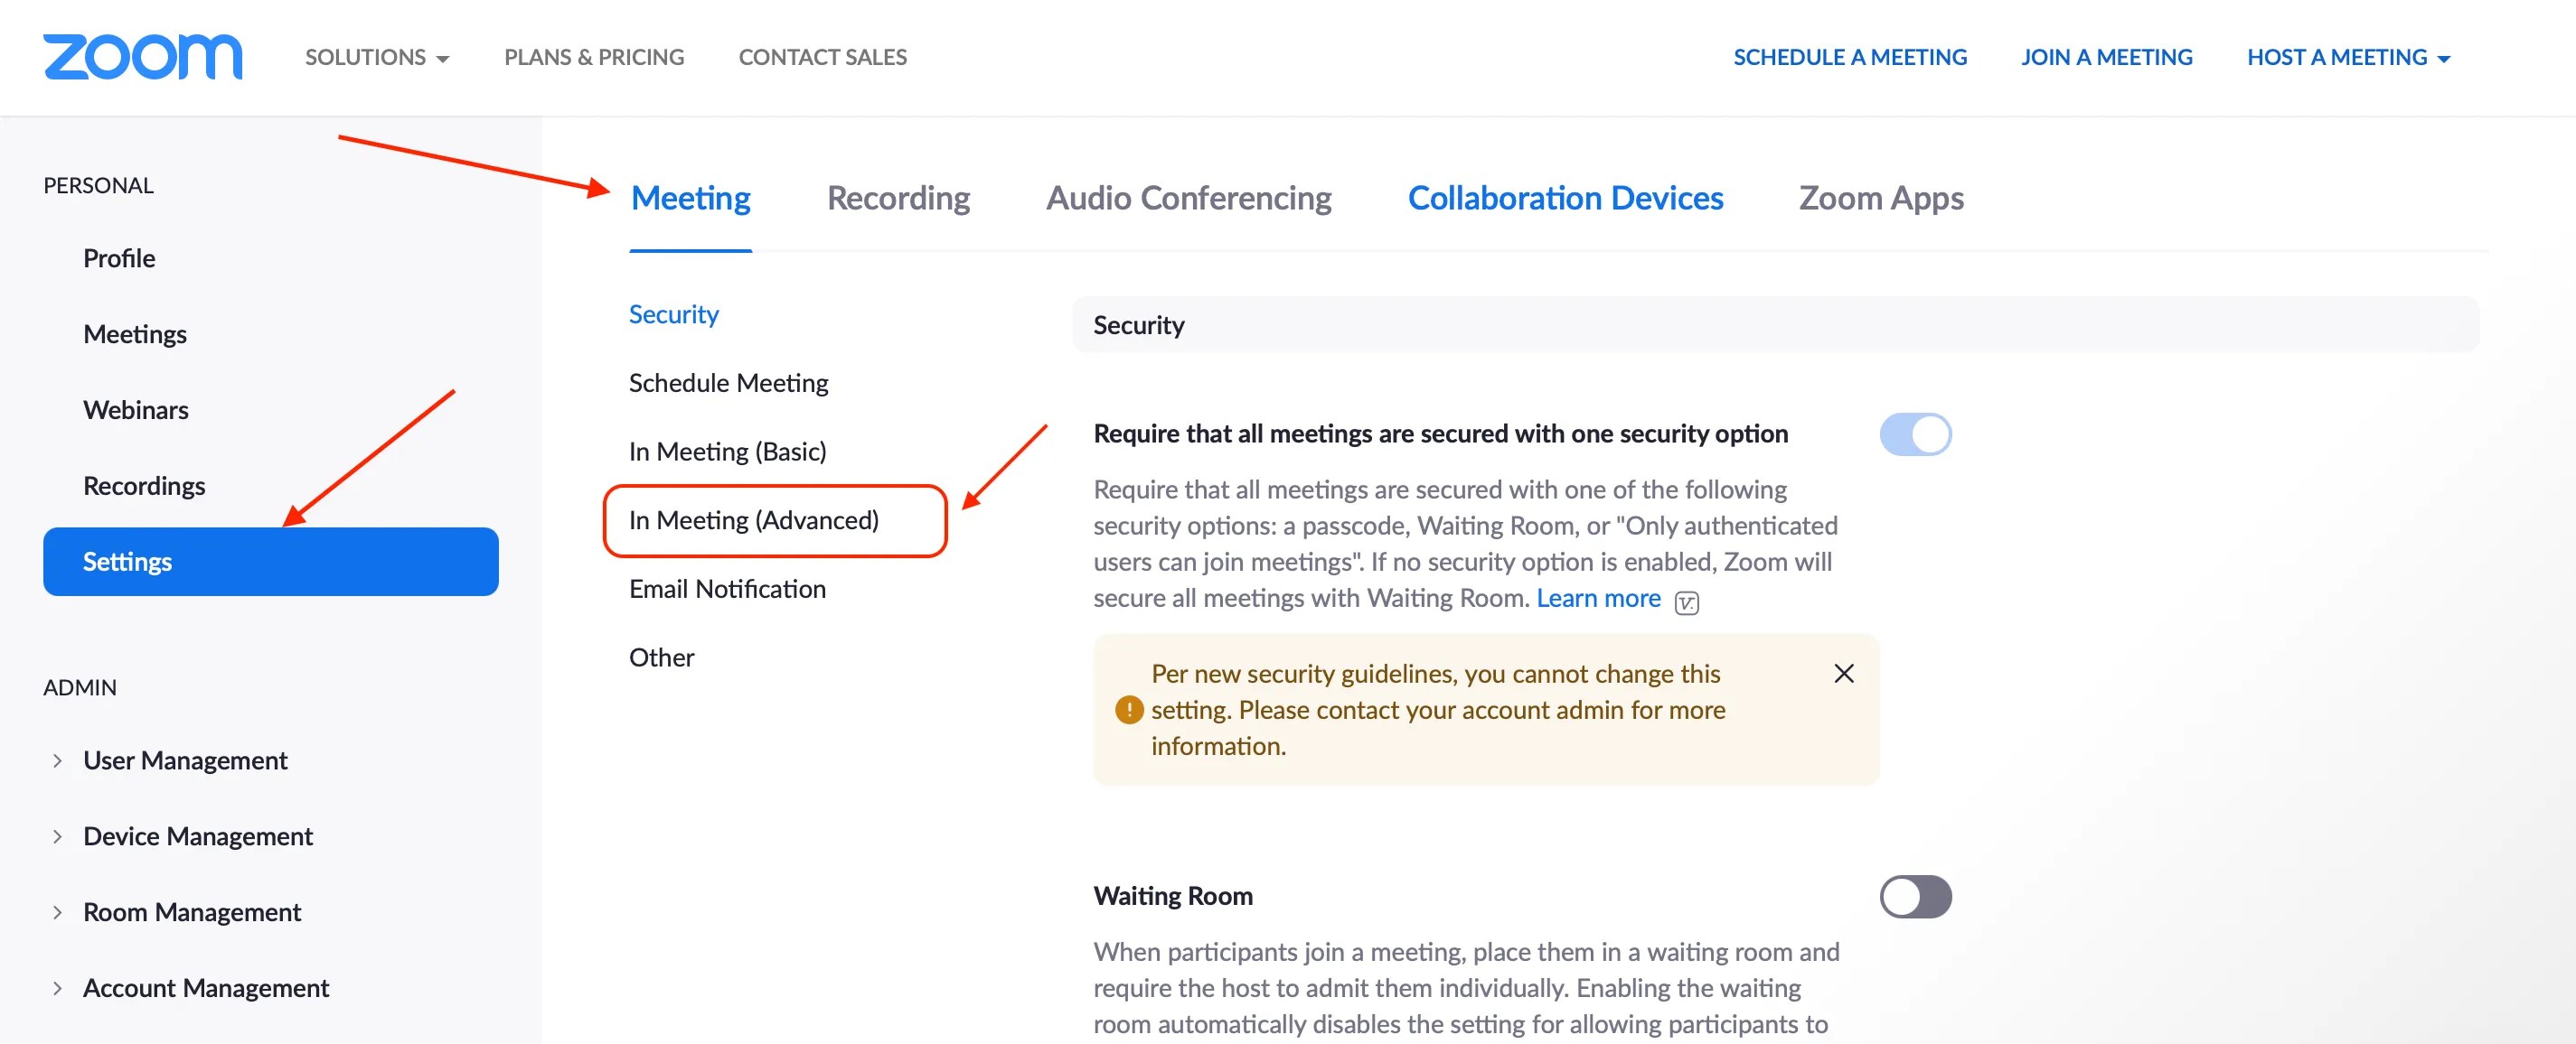View your Recordings
This screenshot has width=2576, height=1044.
tap(144, 486)
